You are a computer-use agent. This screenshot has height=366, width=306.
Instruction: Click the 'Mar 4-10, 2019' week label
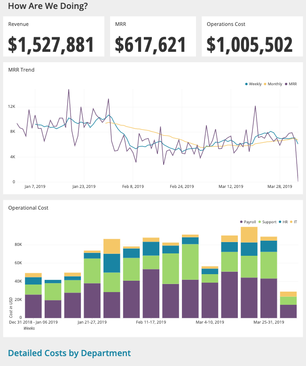click(210, 322)
